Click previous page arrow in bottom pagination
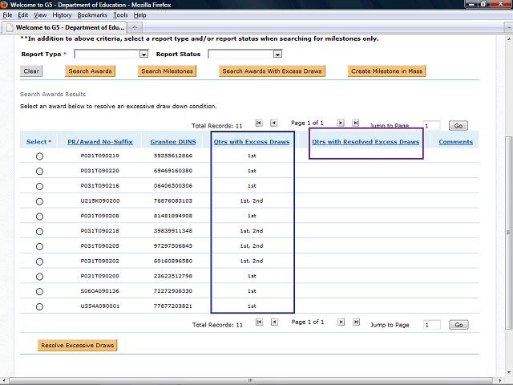This screenshot has height=385, width=513. 274,322
